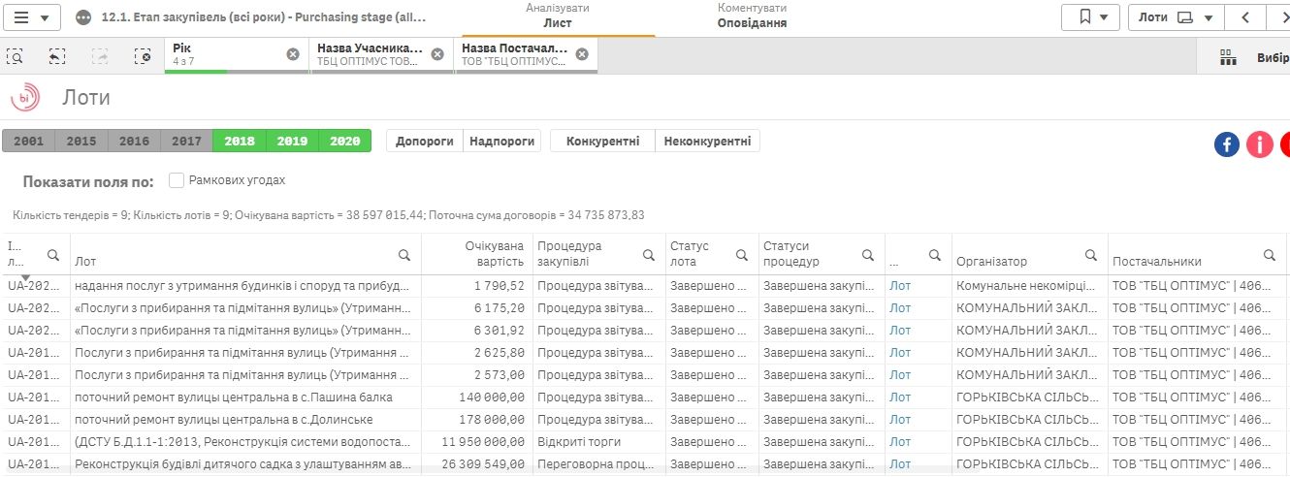Screen dimensions: 1290x477
Task: Search in the Організатор column
Action: [1092, 255]
